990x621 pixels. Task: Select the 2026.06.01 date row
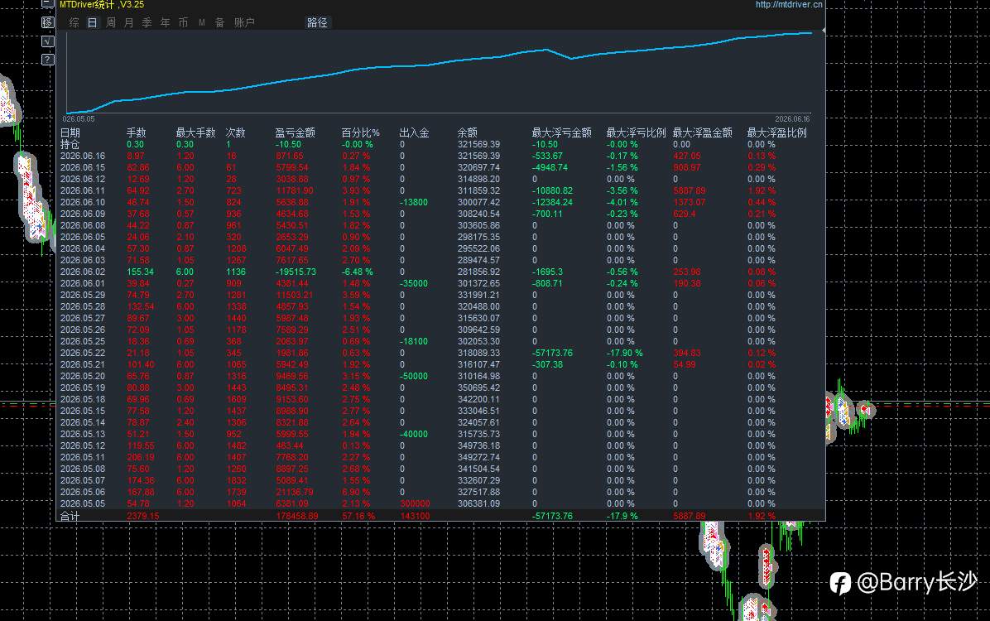click(x=83, y=284)
